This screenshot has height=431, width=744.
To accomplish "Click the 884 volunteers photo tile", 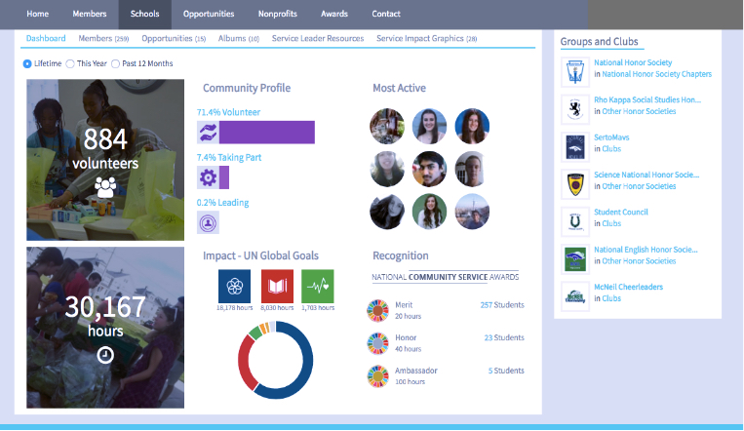I will pos(105,160).
